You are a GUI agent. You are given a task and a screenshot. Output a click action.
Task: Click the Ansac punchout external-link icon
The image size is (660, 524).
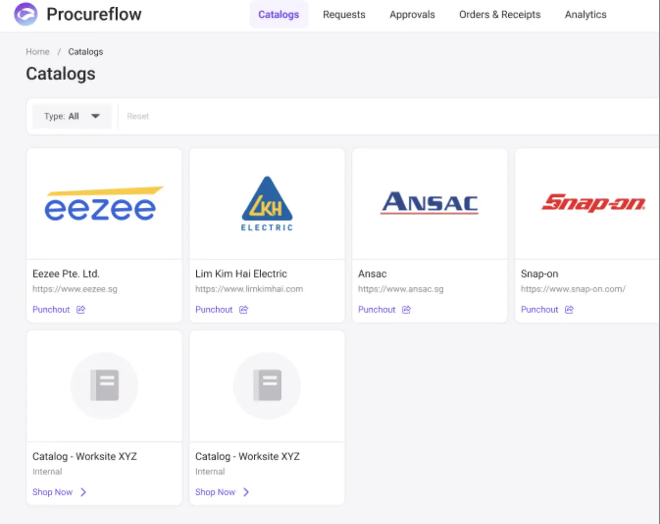point(406,310)
